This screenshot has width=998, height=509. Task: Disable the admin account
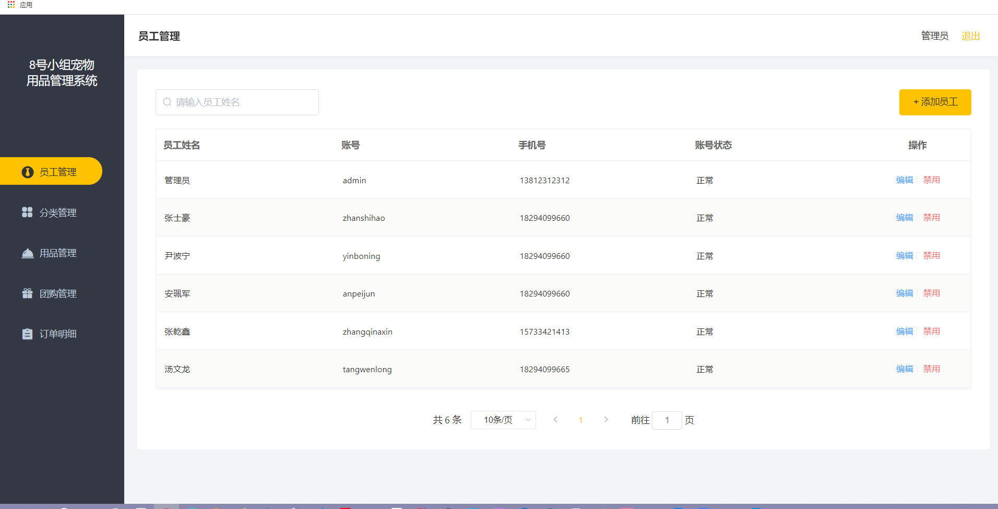[x=932, y=180]
